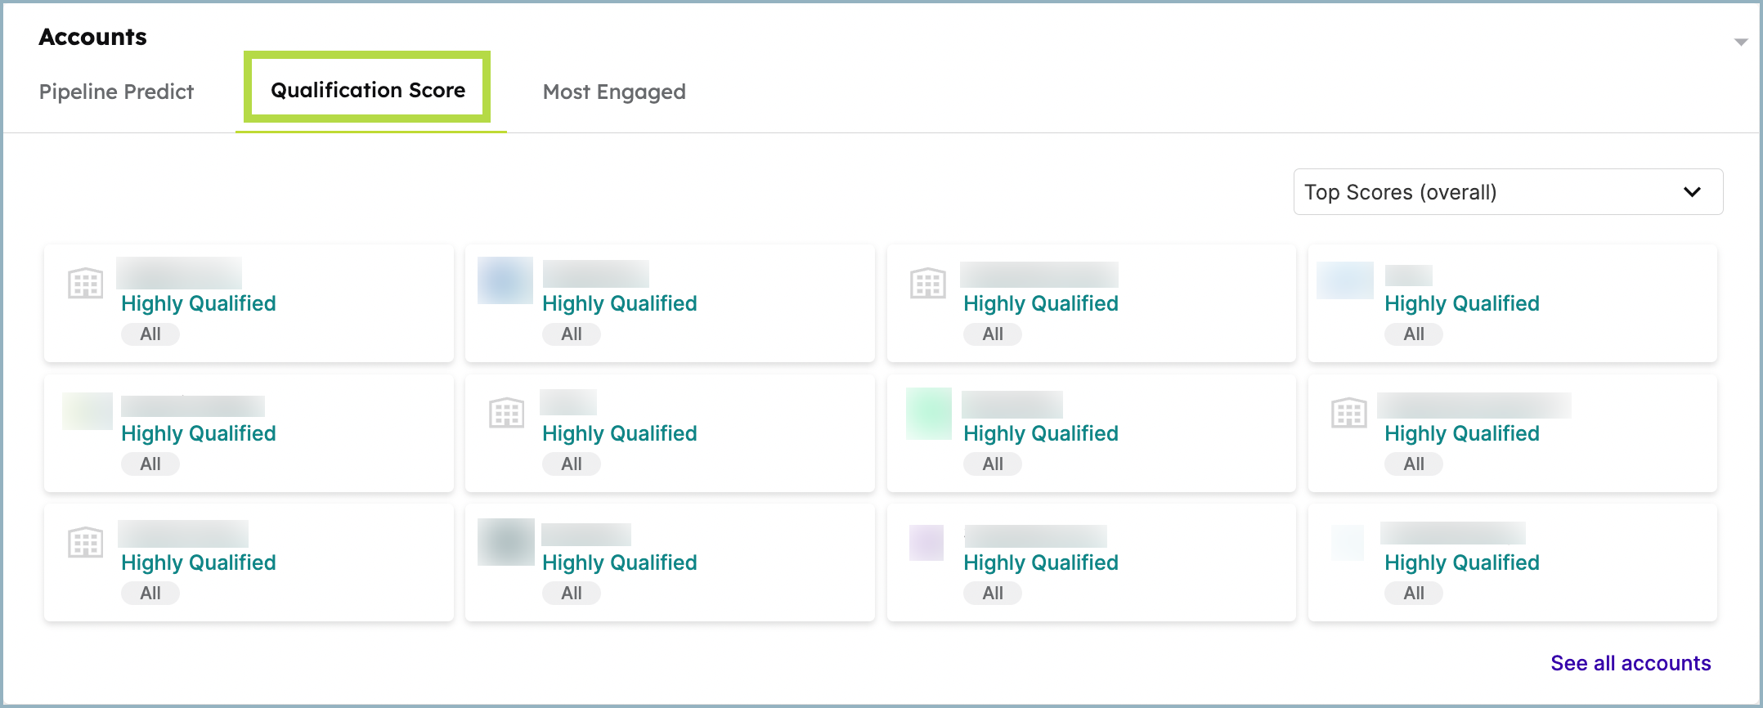Image resolution: width=1763 pixels, height=708 pixels.
Task: Open See all accounts link
Action: 1631,663
